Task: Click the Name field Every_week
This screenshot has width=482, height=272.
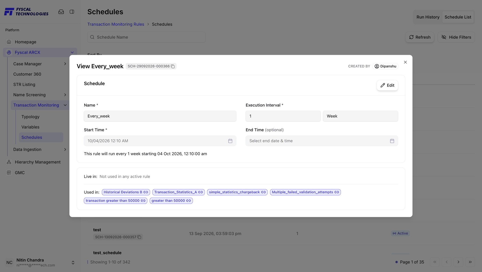Action: click(x=160, y=116)
